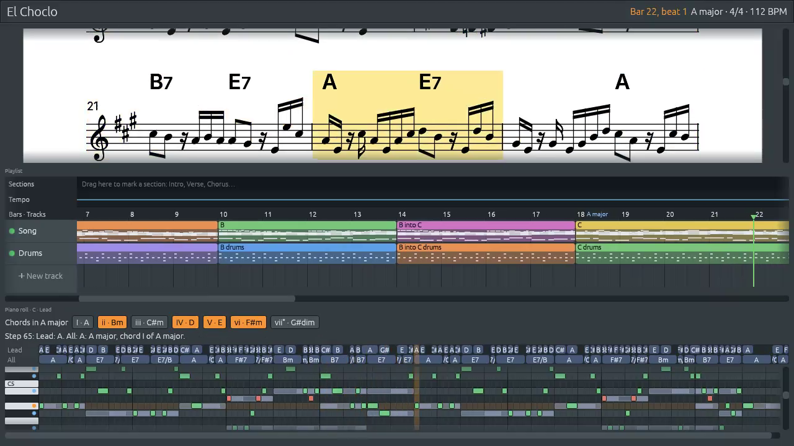The image size is (794, 446).
Task: Select the All row label in piano roll
Action: coord(11,360)
